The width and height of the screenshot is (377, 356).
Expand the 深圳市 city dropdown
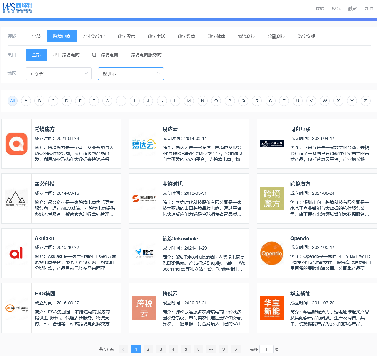(131, 74)
